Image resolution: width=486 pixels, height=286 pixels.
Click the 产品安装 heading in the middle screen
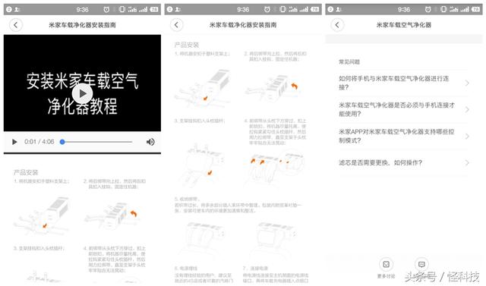pos(186,45)
